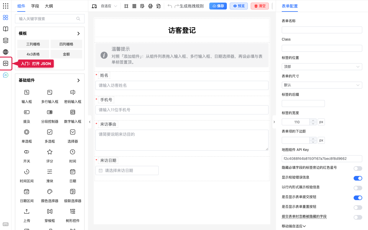Expand the 基础组件 section arrow

[x=78, y=80]
